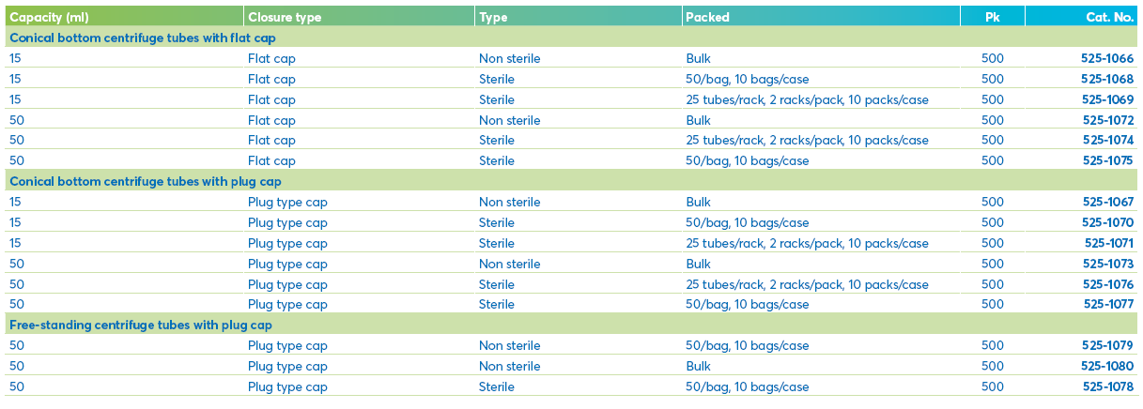Click the Packed column header

(707, 17)
